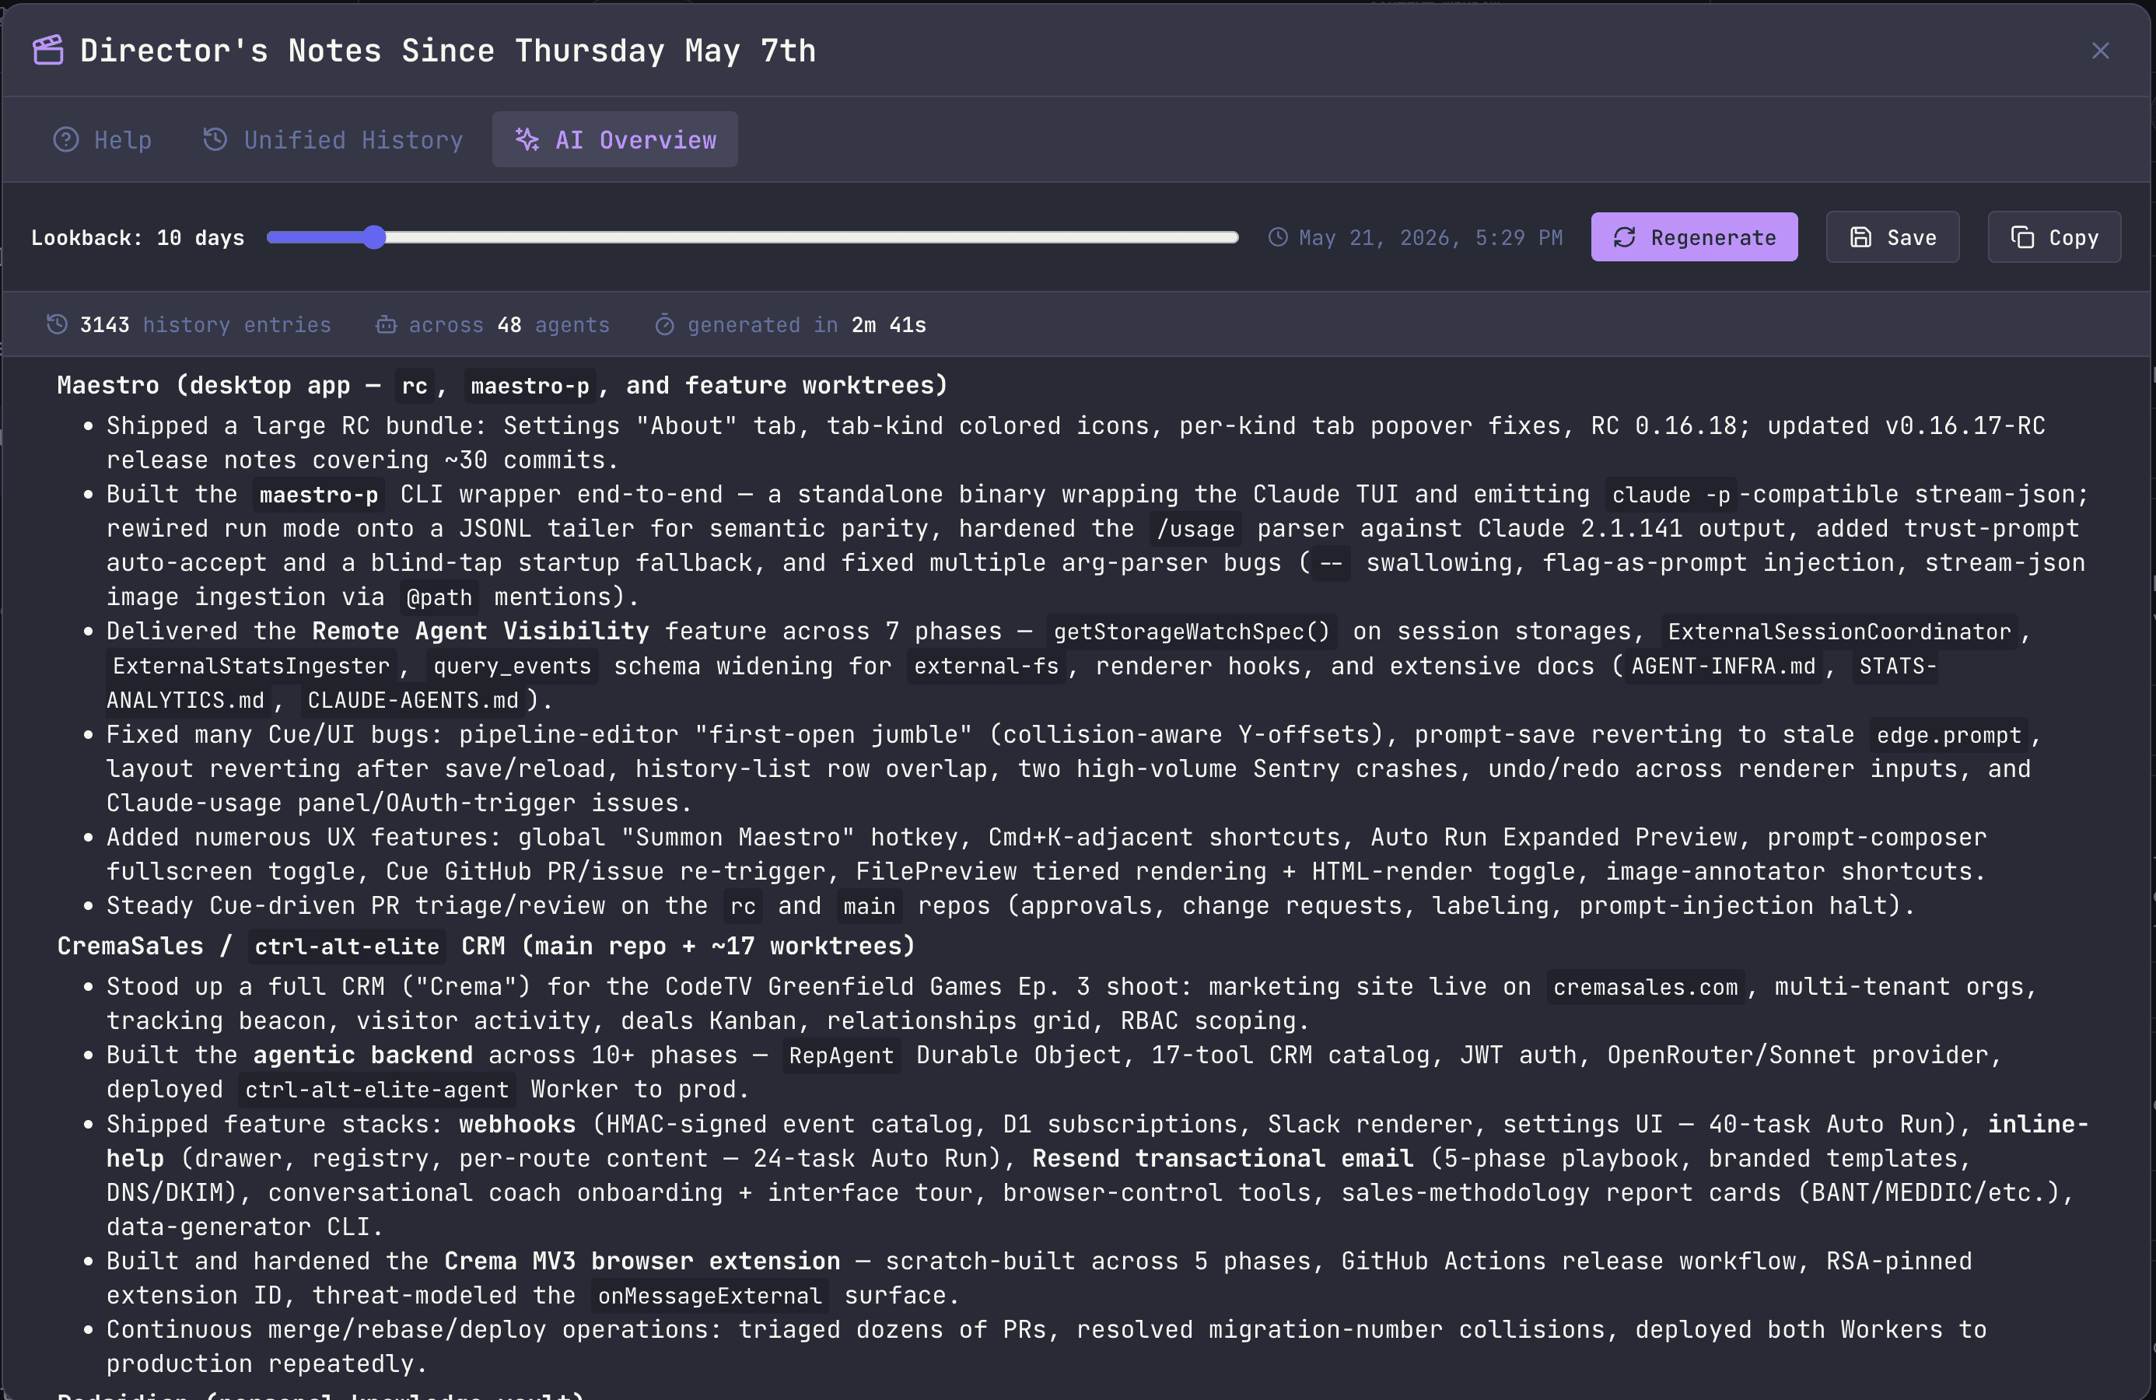Image resolution: width=2156 pixels, height=1400 pixels.
Task: Switch to the Unified History tab
Action: (x=332, y=139)
